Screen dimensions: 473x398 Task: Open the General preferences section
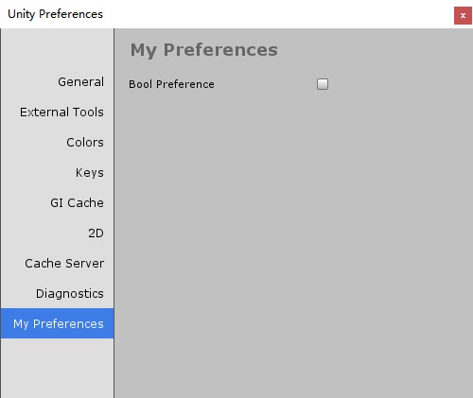pos(57,82)
